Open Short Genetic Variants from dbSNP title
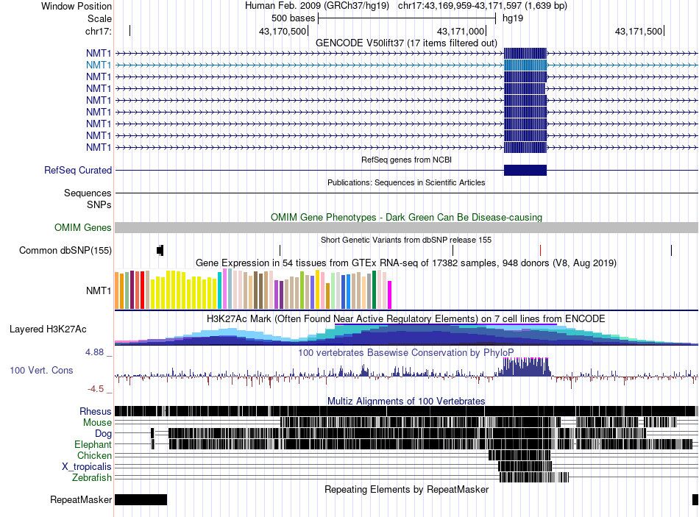Viewport: 699px width, 517px height. coord(406,240)
